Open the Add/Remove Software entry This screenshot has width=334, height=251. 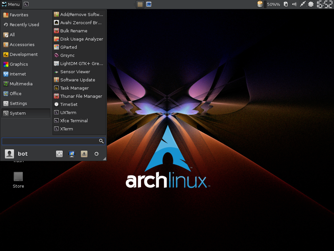79,14
